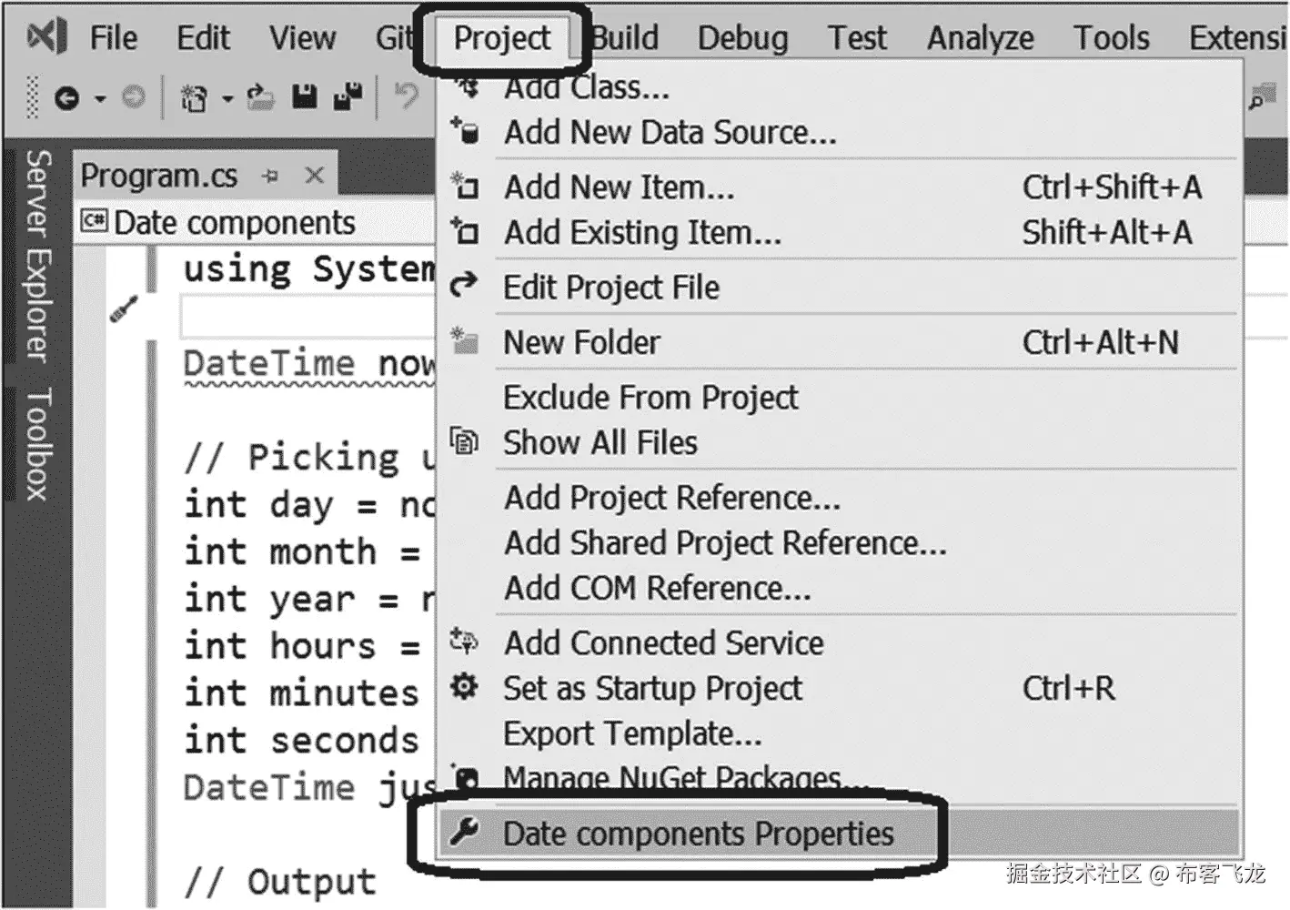The width and height of the screenshot is (1290, 910).
Task: Open the Toolbox side panel
Action: click(x=36, y=443)
